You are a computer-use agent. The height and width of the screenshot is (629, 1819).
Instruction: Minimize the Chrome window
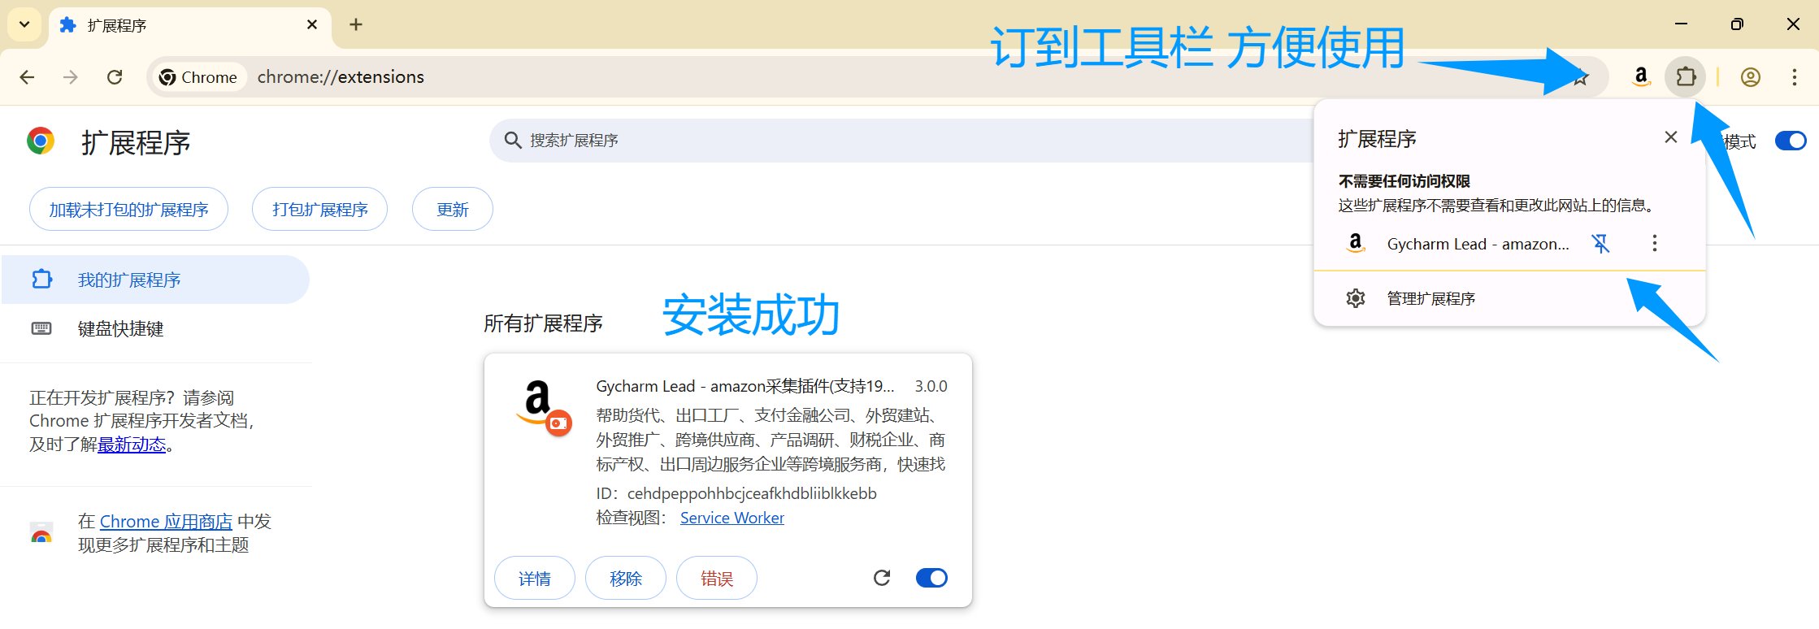(x=1682, y=24)
